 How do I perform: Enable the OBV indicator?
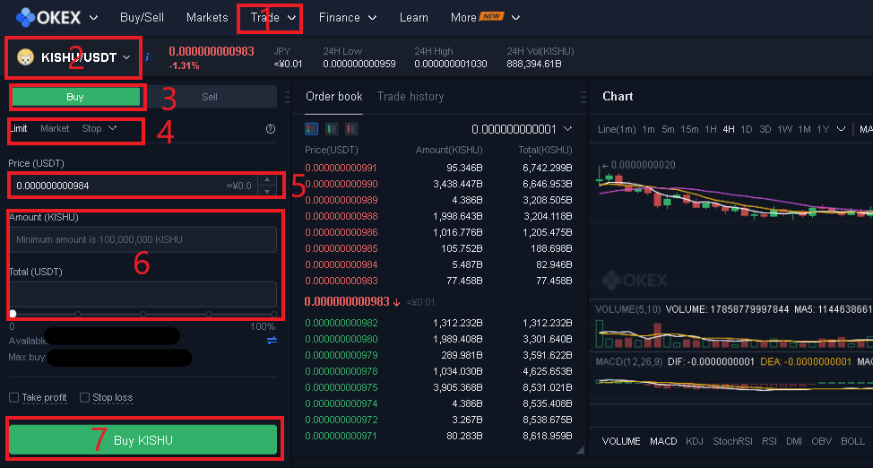click(821, 441)
